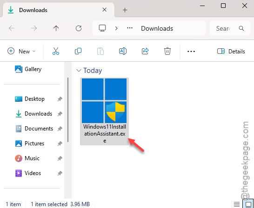Click the Cut scissors icon
Viewport: 254px width, 208px height.
(x=56, y=51)
